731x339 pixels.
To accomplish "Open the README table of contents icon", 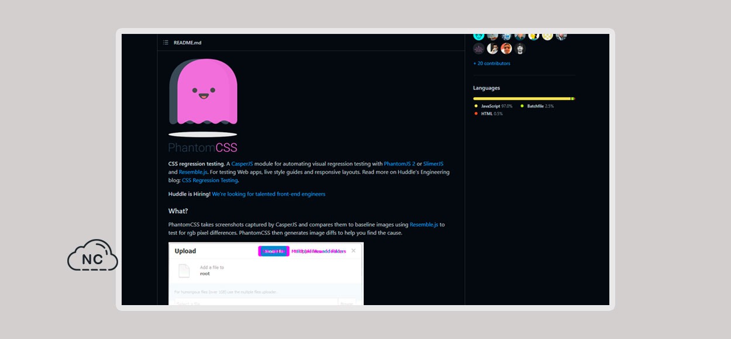I will (x=165, y=43).
